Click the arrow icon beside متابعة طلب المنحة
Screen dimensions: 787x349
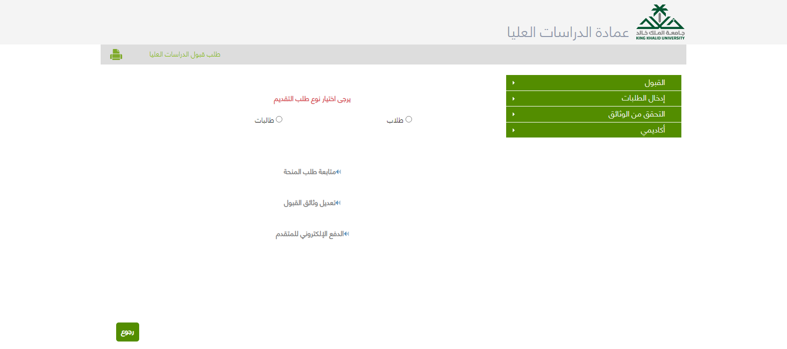click(x=339, y=172)
